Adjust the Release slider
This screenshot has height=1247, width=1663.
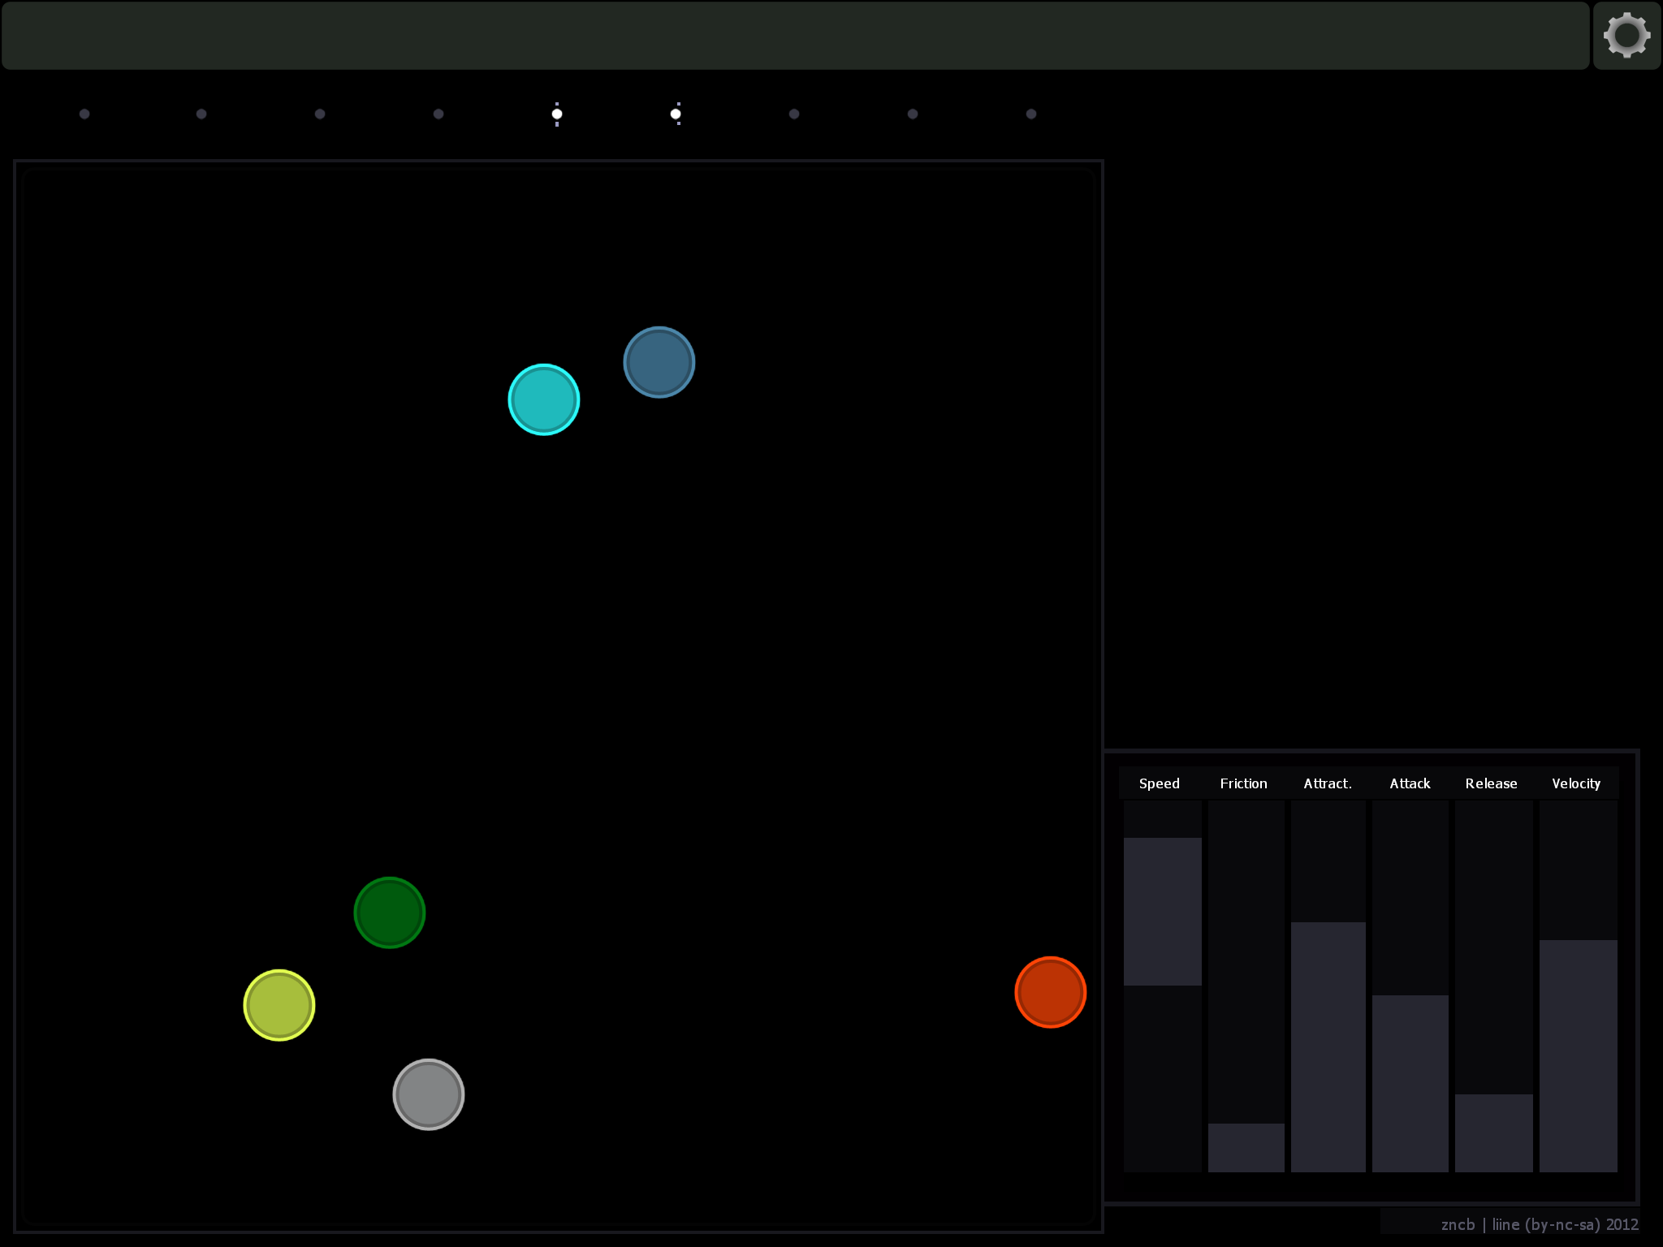pos(1494,986)
